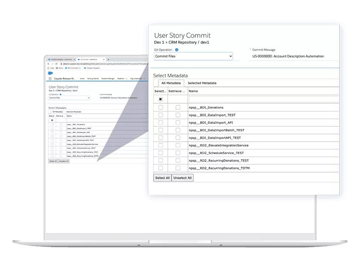Check the Retrieve box for npsp__BDI_DataImport_API in the enlarged panel
This screenshot has width=360, height=263.
click(x=178, y=122)
